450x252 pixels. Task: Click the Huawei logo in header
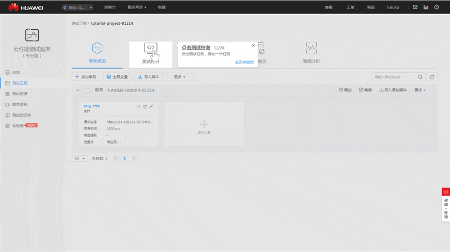tap(25, 7)
